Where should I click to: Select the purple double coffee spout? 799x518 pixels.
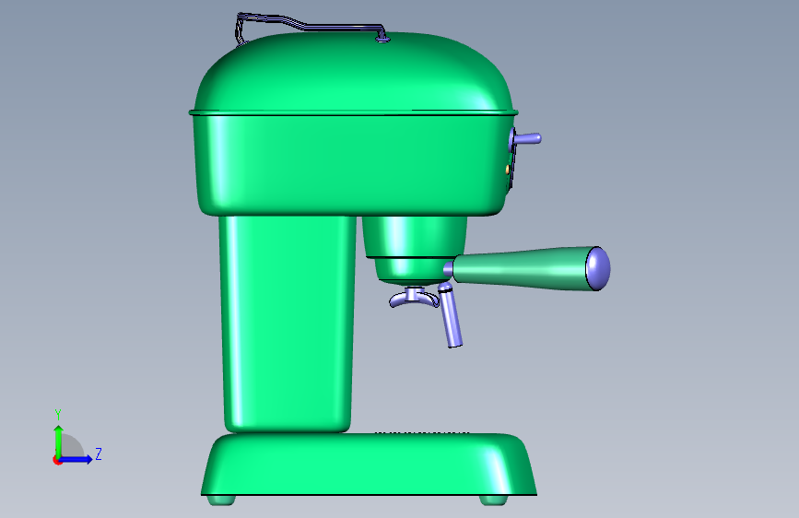pyautogui.click(x=414, y=298)
